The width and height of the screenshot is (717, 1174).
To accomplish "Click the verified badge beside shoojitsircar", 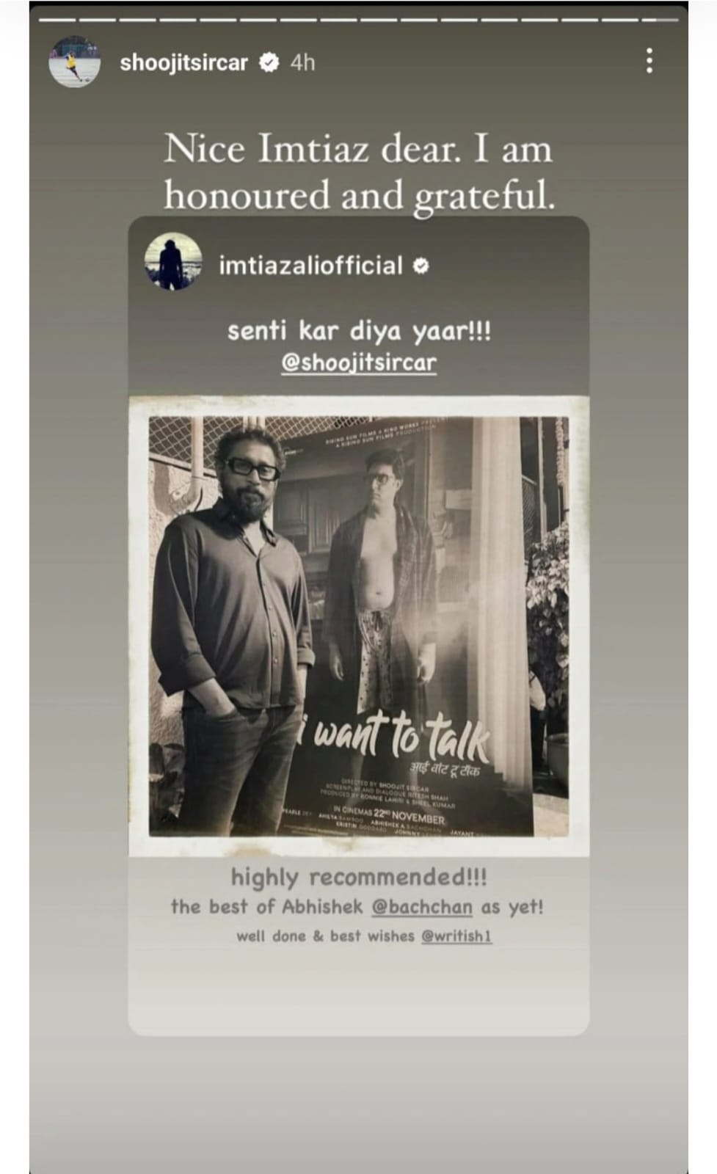I will pyautogui.click(x=269, y=62).
